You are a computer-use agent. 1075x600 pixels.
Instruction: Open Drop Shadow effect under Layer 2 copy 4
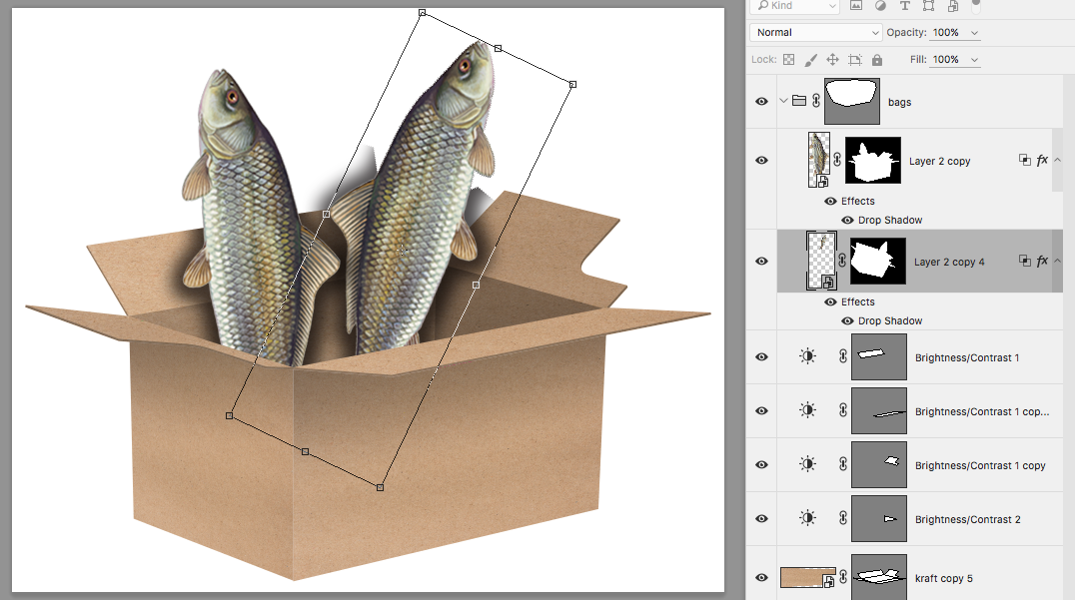point(890,320)
